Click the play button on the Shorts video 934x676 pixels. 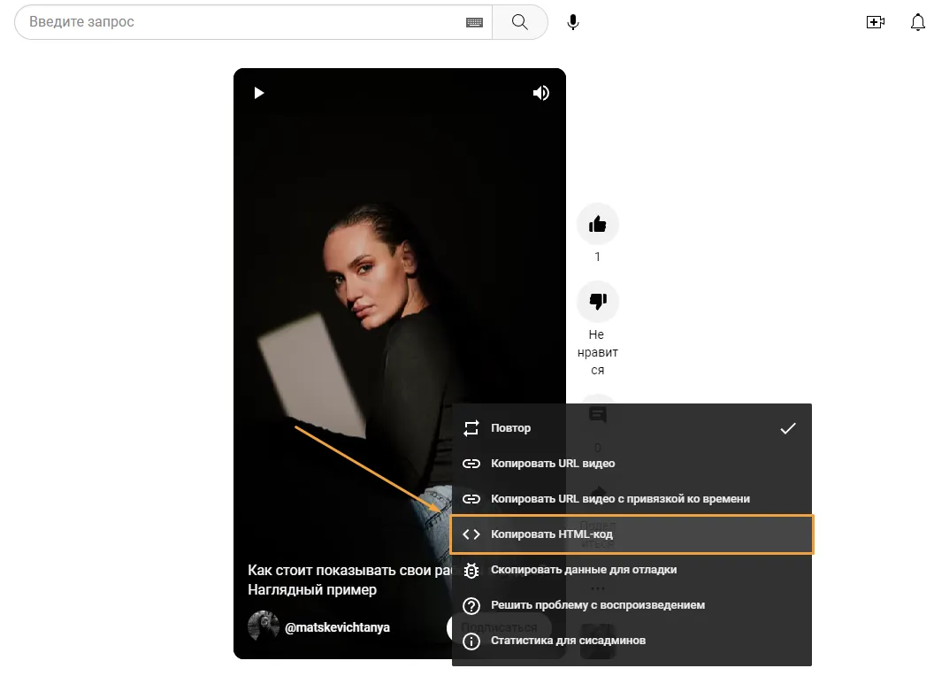click(258, 93)
